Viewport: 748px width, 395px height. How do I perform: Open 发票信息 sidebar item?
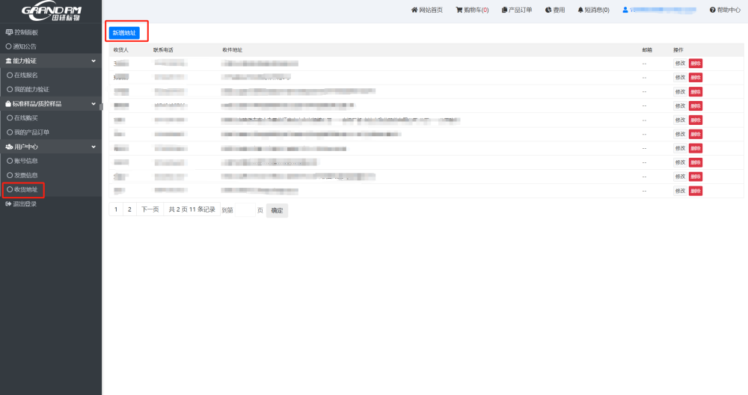(x=25, y=175)
